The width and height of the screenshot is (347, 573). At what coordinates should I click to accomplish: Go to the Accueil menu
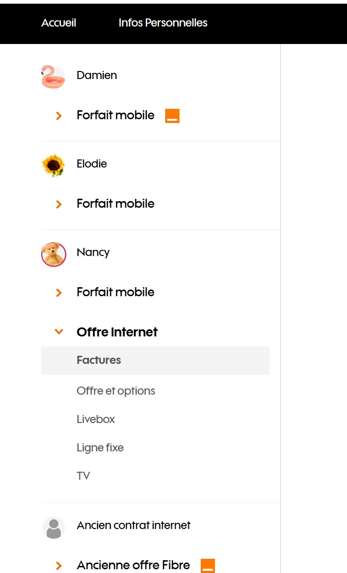point(59,23)
